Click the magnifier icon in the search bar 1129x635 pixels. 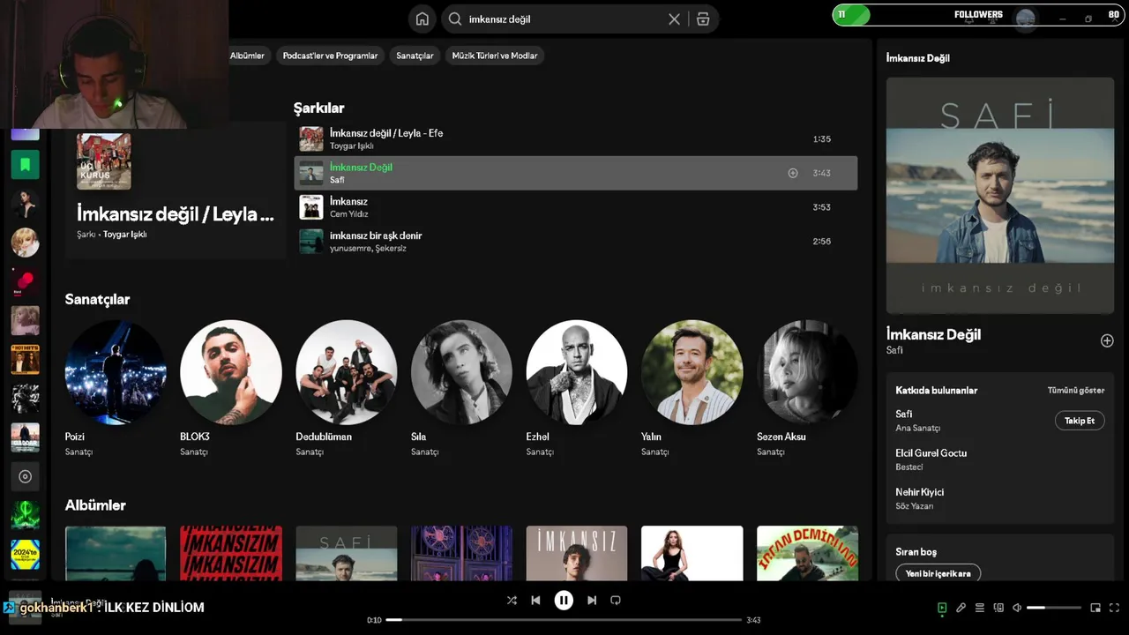point(455,19)
